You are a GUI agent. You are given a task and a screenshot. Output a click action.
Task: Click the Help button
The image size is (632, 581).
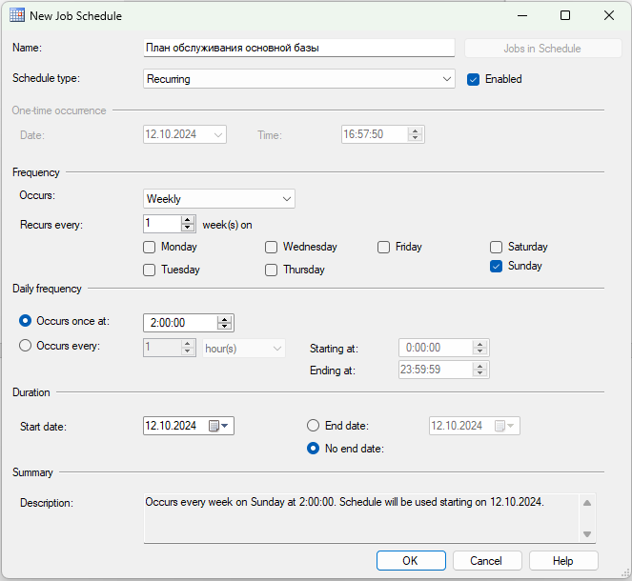(563, 560)
